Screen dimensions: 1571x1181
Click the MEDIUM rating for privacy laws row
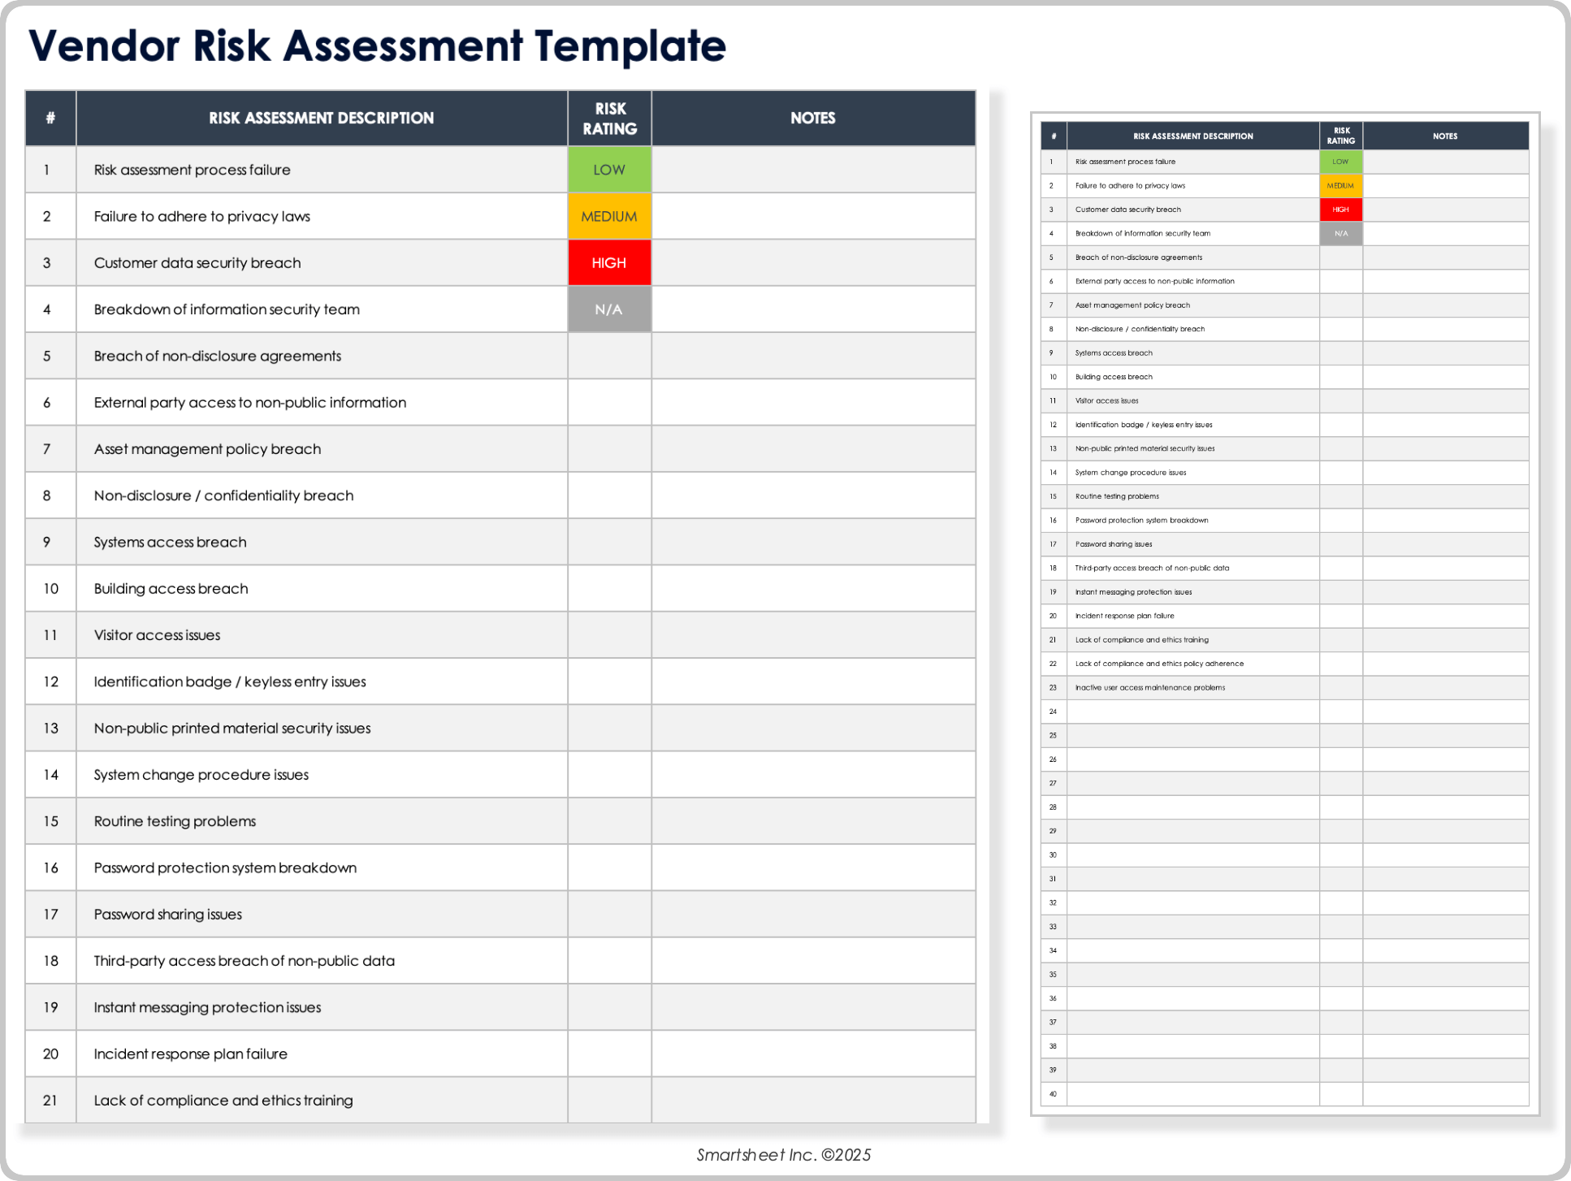[608, 216]
